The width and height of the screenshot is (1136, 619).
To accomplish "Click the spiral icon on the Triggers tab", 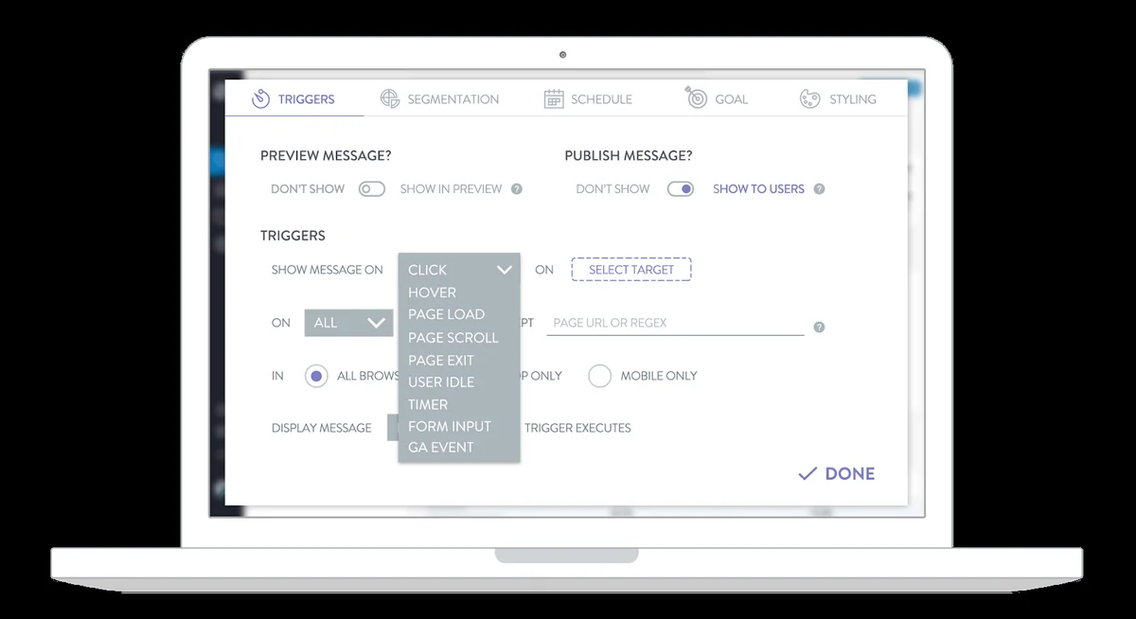I will (x=262, y=98).
